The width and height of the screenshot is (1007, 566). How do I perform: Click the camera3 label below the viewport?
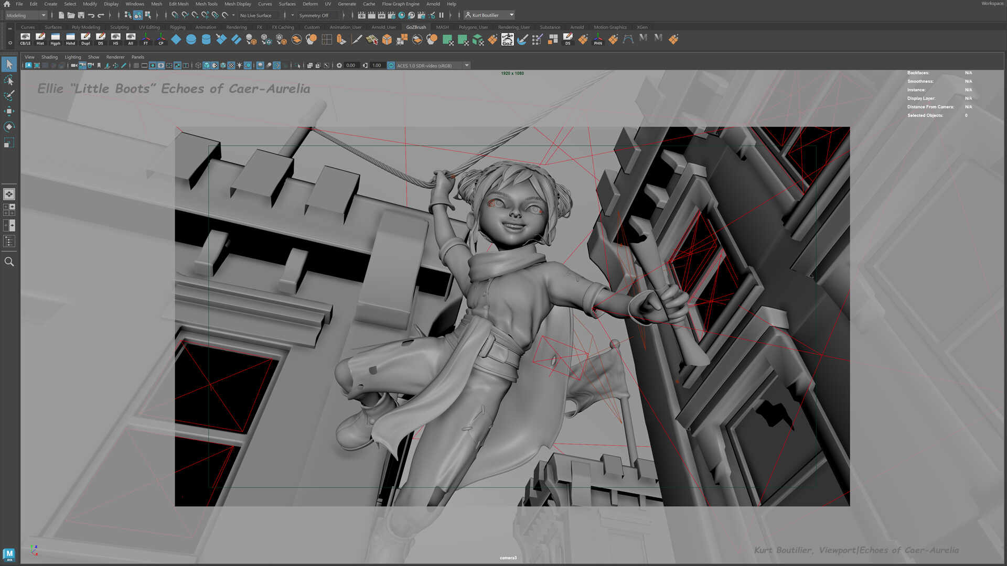pyautogui.click(x=508, y=558)
